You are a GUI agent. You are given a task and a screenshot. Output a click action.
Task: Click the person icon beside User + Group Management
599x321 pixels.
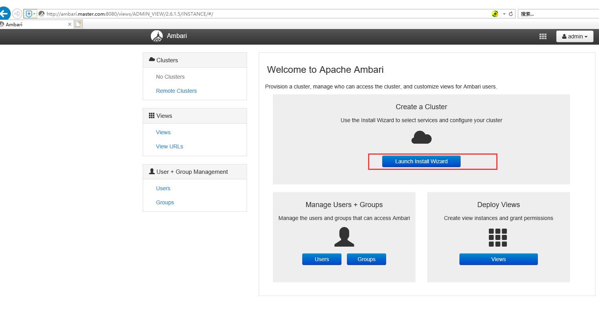[x=152, y=171]
